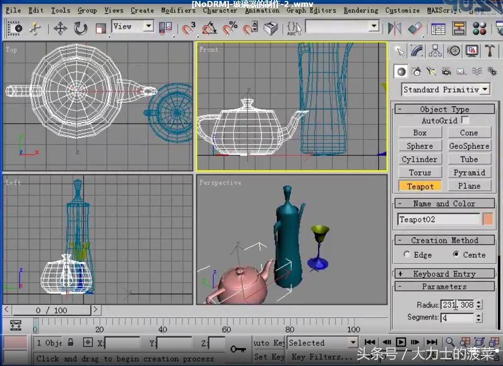The image size is (503, 366).
Task: Open the Motion panel
Action: 454,50
